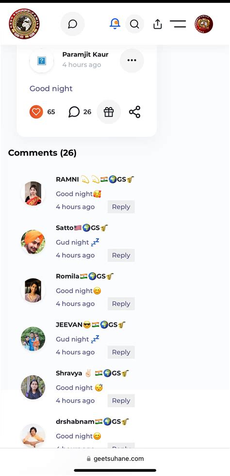Image resolution: width=230 pixels, height=476 pixels.
Task: Share the Good night post via share icon
Action: (135, 112)
